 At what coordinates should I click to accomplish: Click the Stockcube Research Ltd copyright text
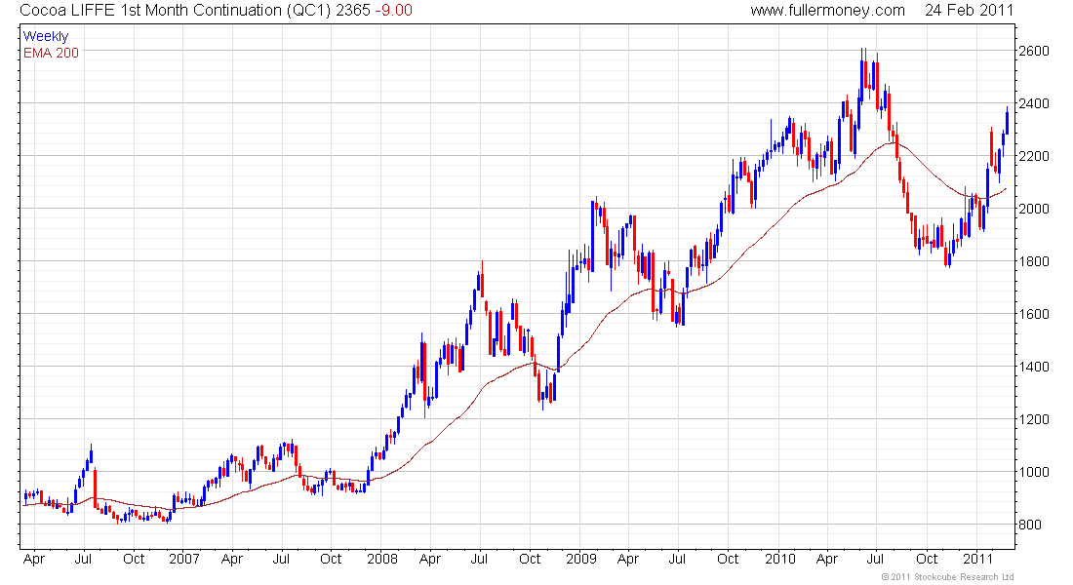(x=947, y=577)
